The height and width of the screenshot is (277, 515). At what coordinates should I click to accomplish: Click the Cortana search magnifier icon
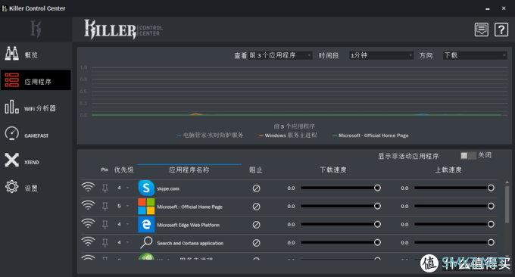coord(146,242)
